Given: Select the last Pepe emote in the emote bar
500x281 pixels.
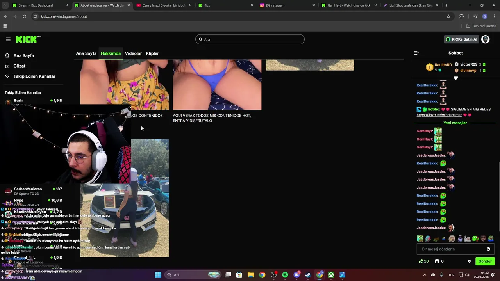Looking at the screenshot, I should point(491,238).
